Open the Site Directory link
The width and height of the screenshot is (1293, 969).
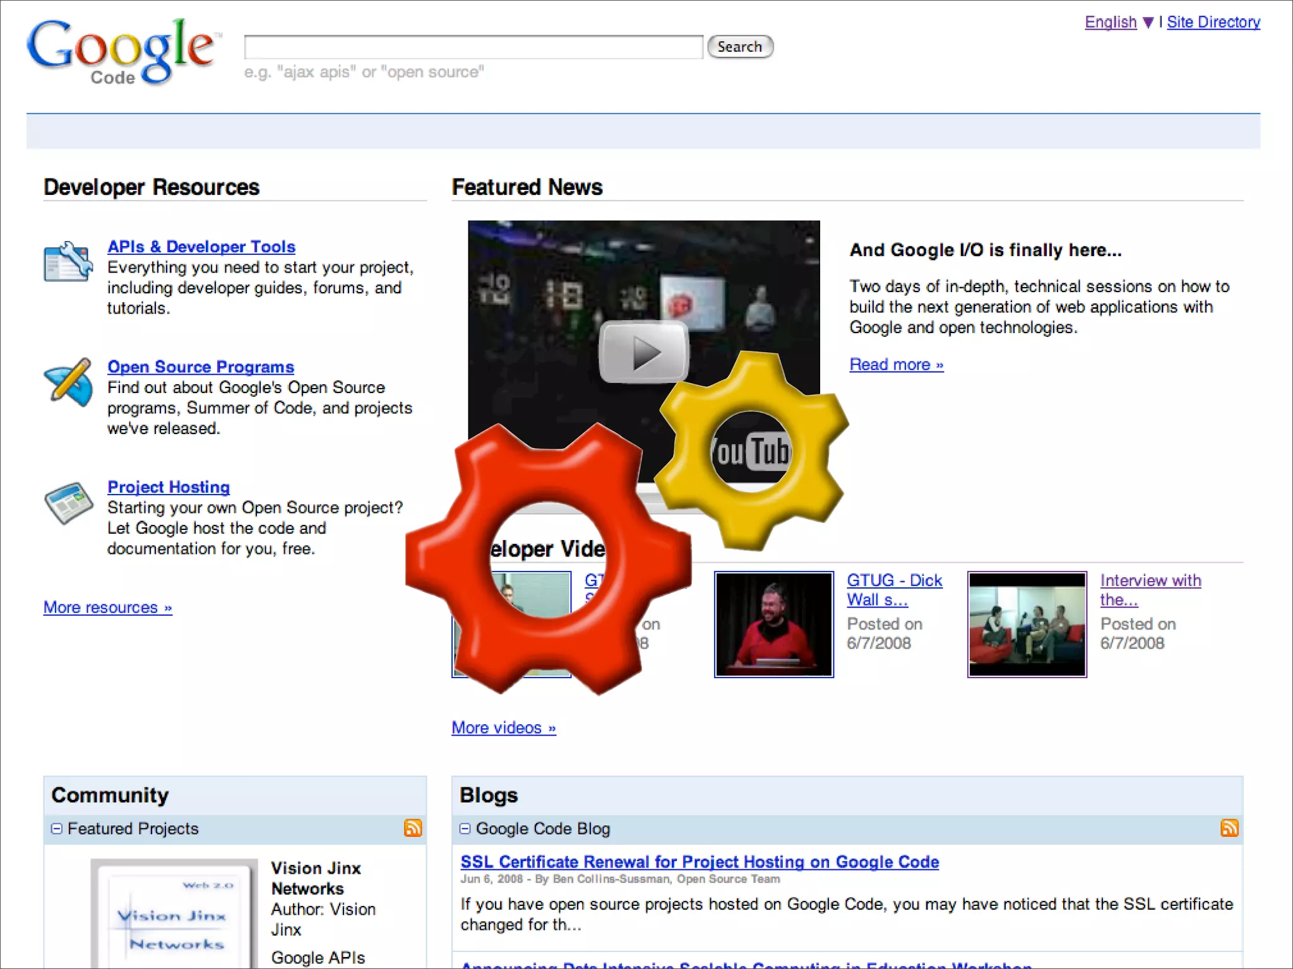[x=1213, y=22]
